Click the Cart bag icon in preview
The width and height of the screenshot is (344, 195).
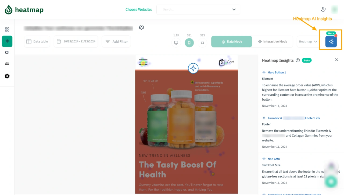222,62
